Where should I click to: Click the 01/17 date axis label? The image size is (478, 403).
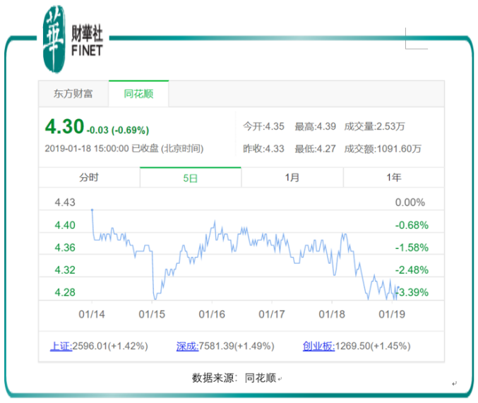pos(272,314)
